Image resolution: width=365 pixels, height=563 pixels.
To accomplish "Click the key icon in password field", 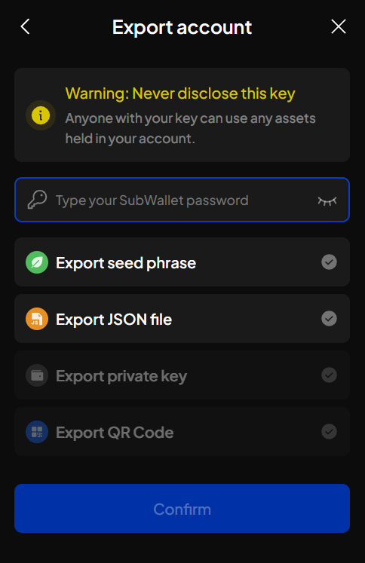I will (38, 200).
